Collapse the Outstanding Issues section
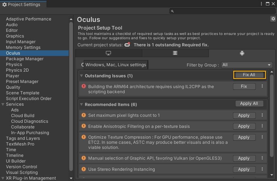The width and height of the screenshot is (277, 181). point(81,76)
